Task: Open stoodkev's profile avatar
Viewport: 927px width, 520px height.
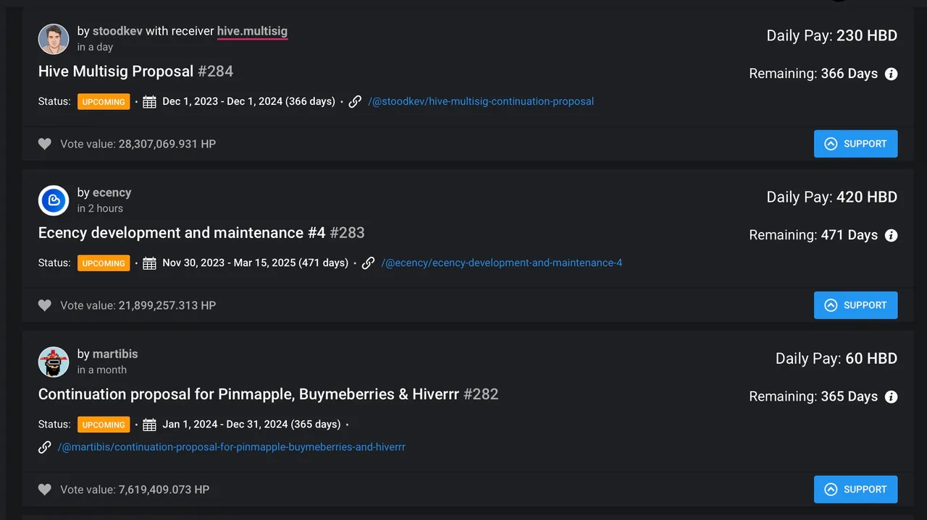Action: tap(54, 39)
